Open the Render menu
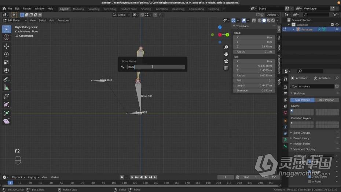 pyautogui.click(x=27, y=8)
